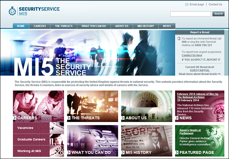The width and height of the screenshot is (229, 159).
Task: Select the WHAT YOU CAN DO navigation tab
Action: click(x=94, y=26)
